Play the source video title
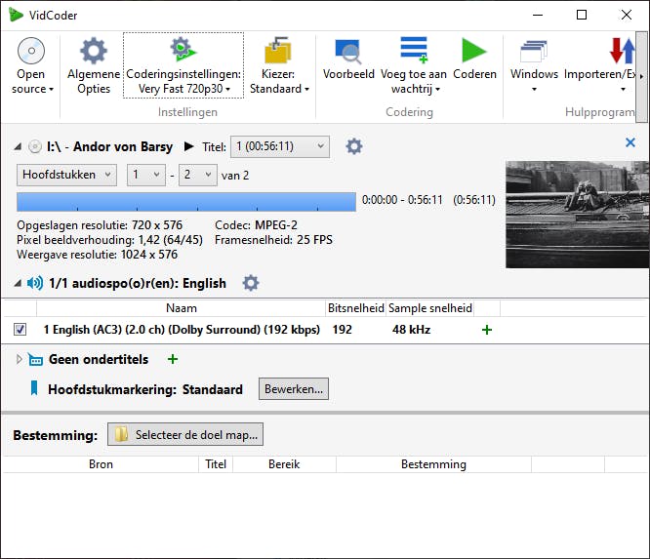The image size is (650, 559). [188, 146]
